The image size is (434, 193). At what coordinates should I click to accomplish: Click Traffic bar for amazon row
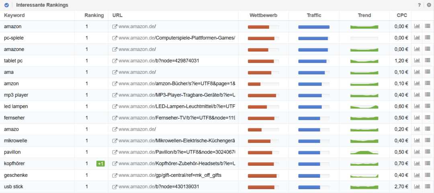(x=314, y=27)
